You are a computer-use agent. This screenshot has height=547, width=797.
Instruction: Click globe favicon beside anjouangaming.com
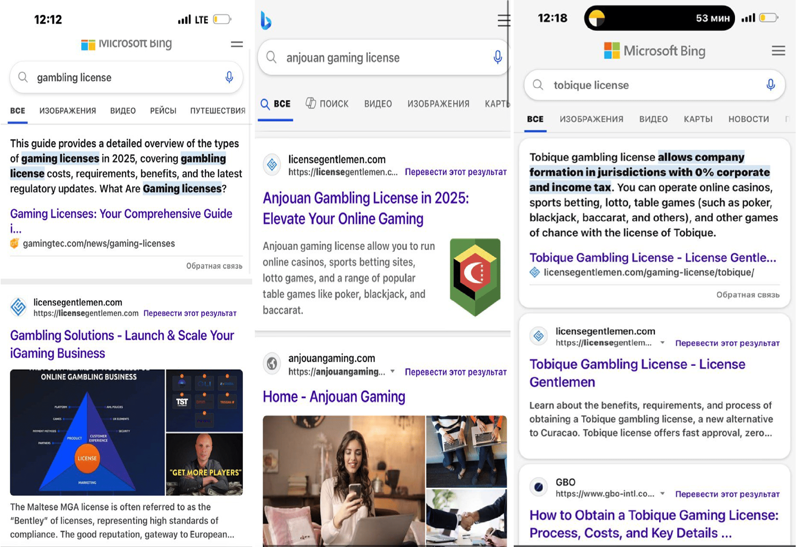coord(272,363)
